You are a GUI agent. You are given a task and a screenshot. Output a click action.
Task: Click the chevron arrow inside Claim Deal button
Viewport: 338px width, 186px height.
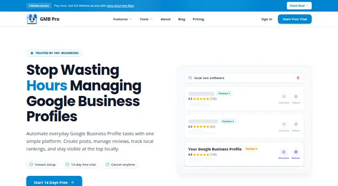click(307, 6)
